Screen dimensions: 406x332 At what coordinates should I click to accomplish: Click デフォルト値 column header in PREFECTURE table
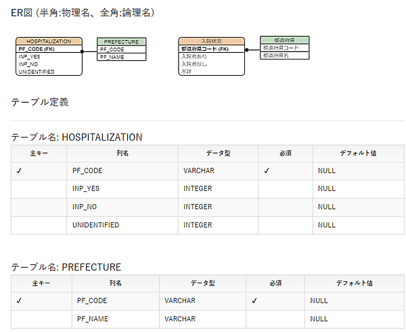click(354, 283)
